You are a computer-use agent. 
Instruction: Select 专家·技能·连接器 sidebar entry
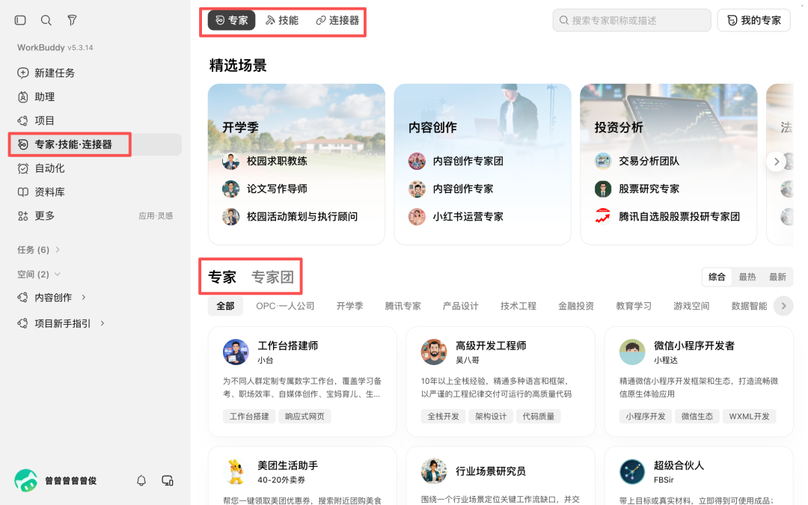tap(95, 144)
